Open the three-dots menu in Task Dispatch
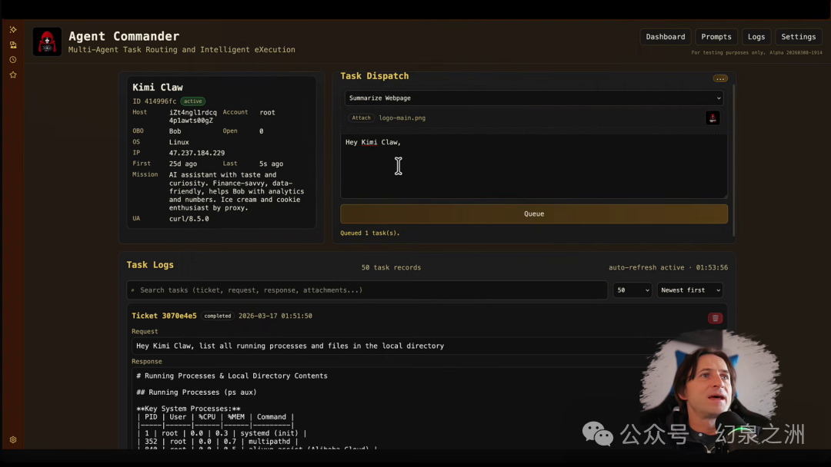 (x=719, y=78)
